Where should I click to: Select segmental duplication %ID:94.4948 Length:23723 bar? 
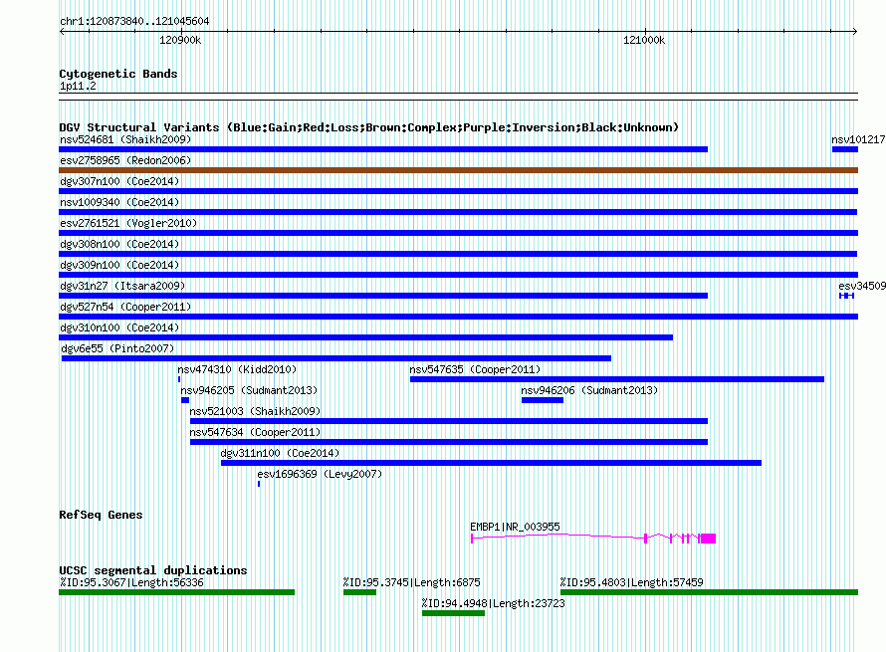453,613
